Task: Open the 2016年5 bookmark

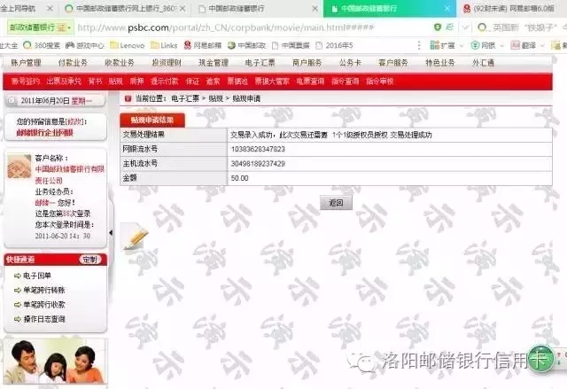Action: 334,45
